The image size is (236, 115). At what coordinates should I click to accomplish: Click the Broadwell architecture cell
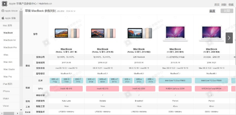tap(139, 101)
